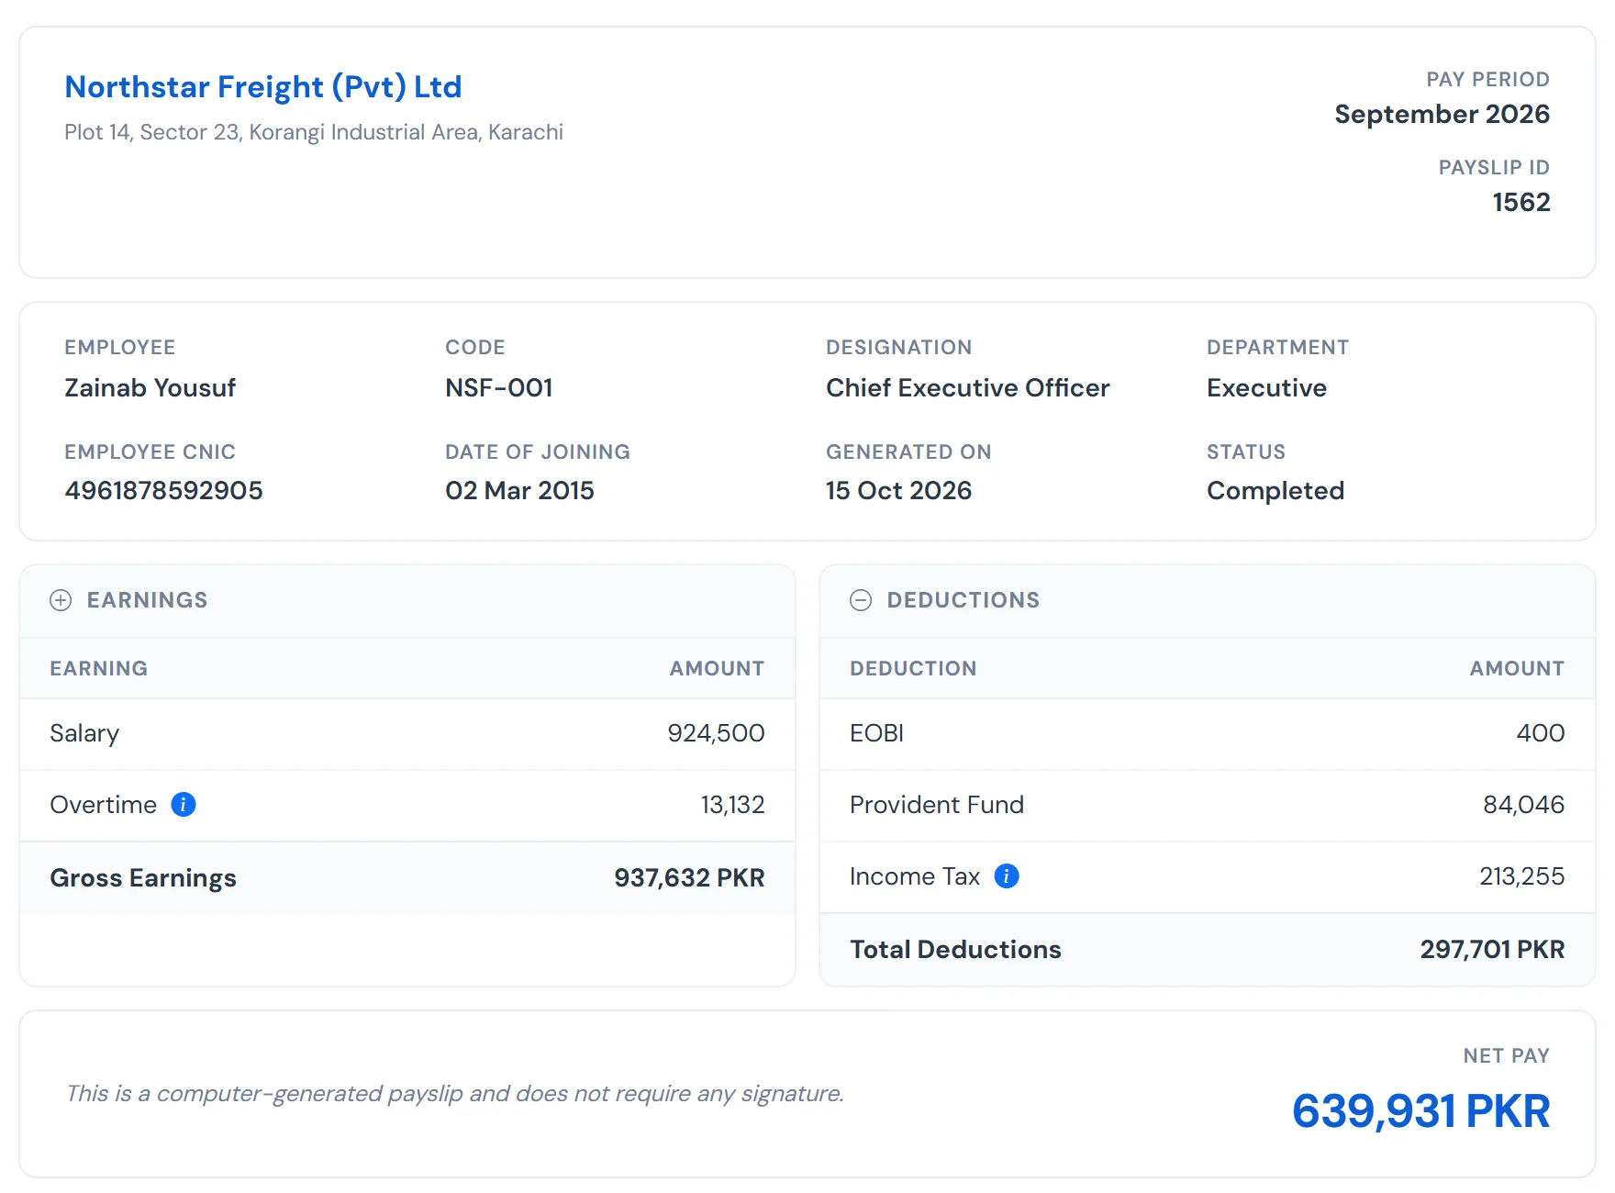
Task: Click the Provident Fund label
Action: (x=937, y=805)
